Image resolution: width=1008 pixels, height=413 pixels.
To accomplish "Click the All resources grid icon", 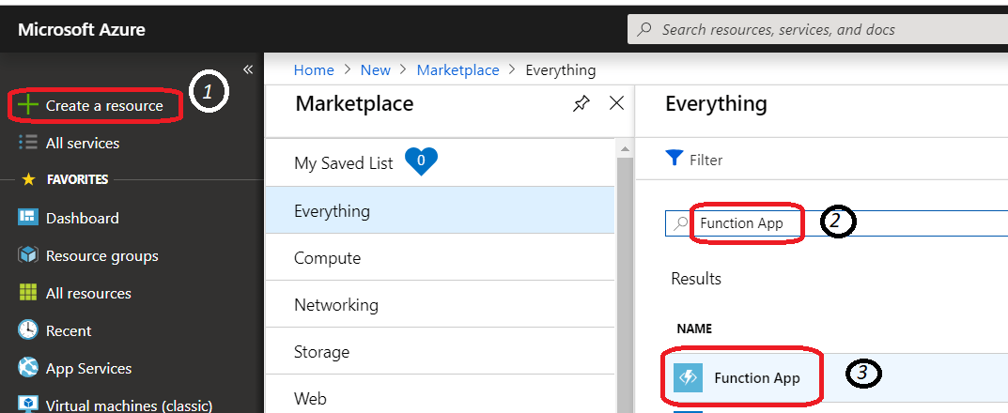I will point(28,292).
